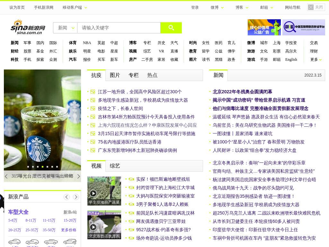Click the 新浪产品 next arrow button
The height and width of the screenshot is (247, 329).
(76, 197)
